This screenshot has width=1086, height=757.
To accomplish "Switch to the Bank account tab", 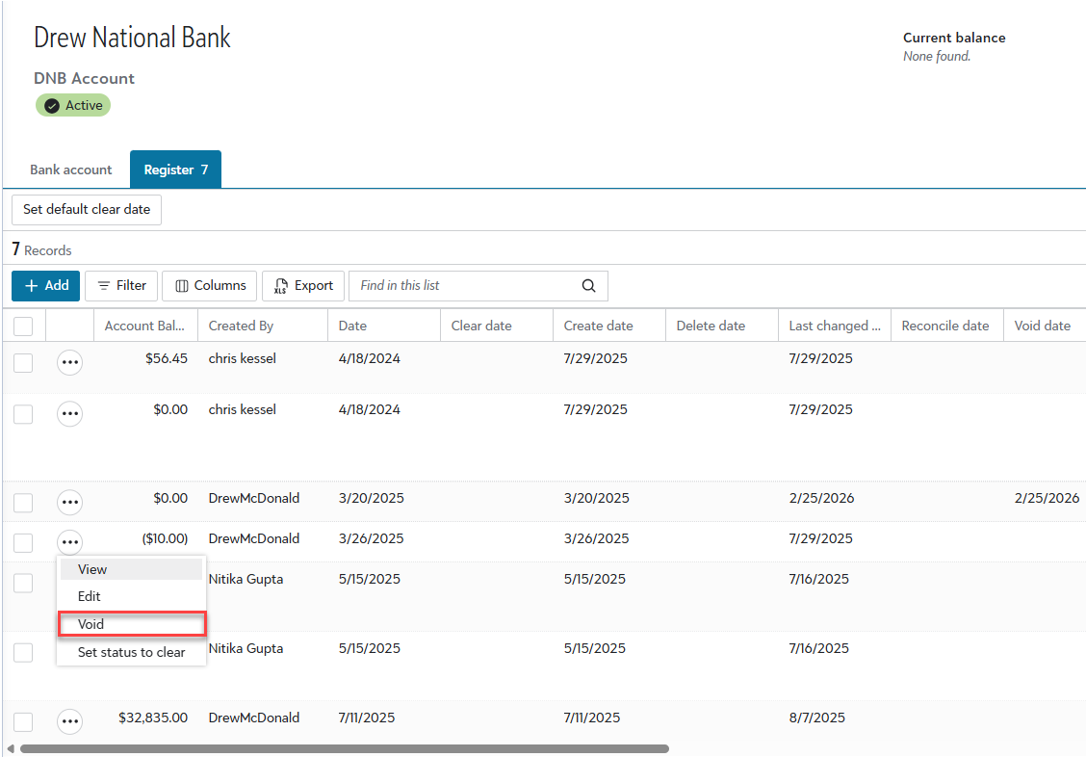I will coord(70,170).
